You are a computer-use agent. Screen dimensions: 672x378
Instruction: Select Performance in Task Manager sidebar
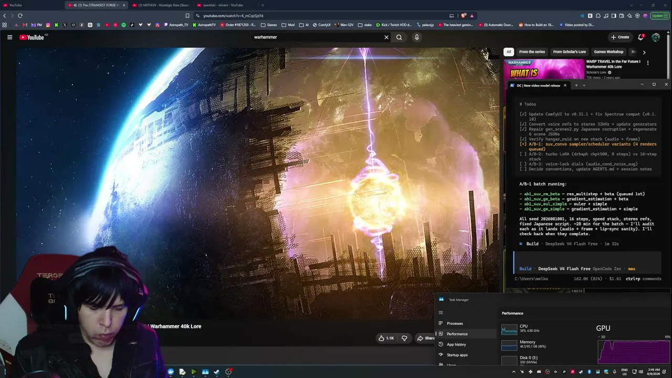pyautogui.click(x=466, y=334)
